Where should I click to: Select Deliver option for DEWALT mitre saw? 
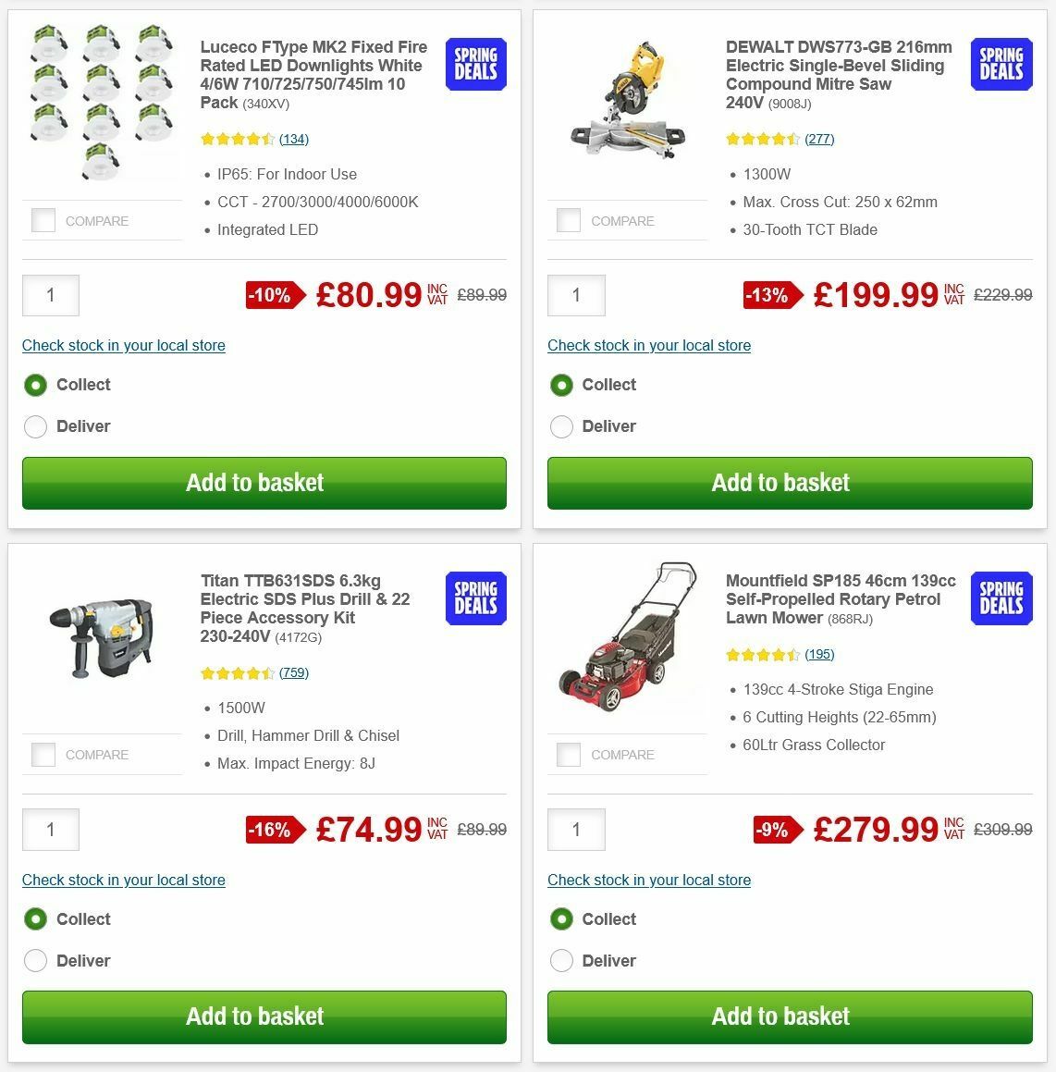(x=561, y=426)
